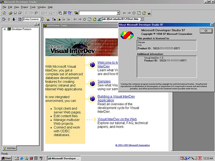Click the Refresh icon left of URL box

pyautogui.click(x=90, y=19)
